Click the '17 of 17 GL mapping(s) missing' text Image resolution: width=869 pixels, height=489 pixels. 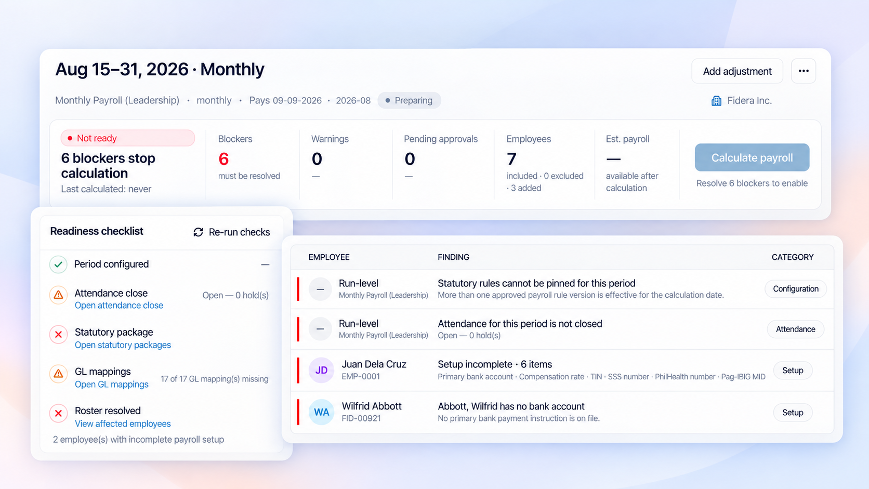tap(215, 379)
